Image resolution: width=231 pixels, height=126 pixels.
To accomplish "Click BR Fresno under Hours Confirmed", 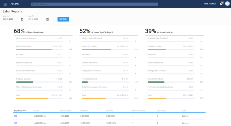I will tap(20, 55).
